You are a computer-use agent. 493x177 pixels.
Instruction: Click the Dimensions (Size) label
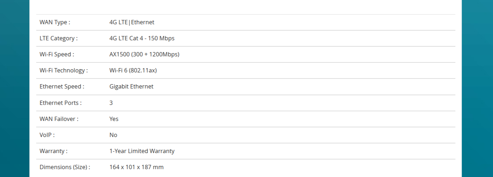pyautogui.click(x=65, y=167)
